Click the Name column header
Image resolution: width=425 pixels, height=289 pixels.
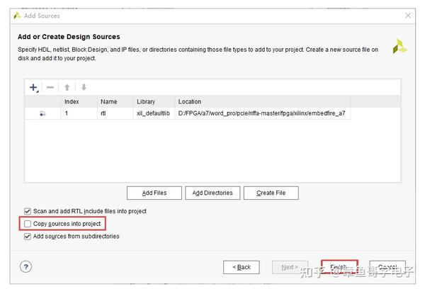(108, 101)
